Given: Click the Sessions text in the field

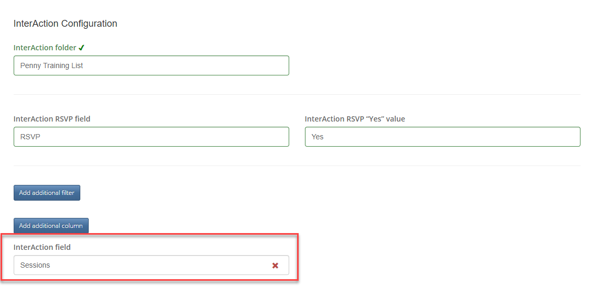Looking at the screenshot, I should (x=35, y=265).
